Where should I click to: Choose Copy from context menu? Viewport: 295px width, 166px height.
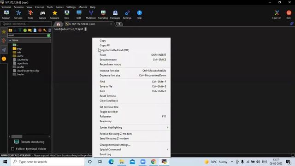coord(131,41)
